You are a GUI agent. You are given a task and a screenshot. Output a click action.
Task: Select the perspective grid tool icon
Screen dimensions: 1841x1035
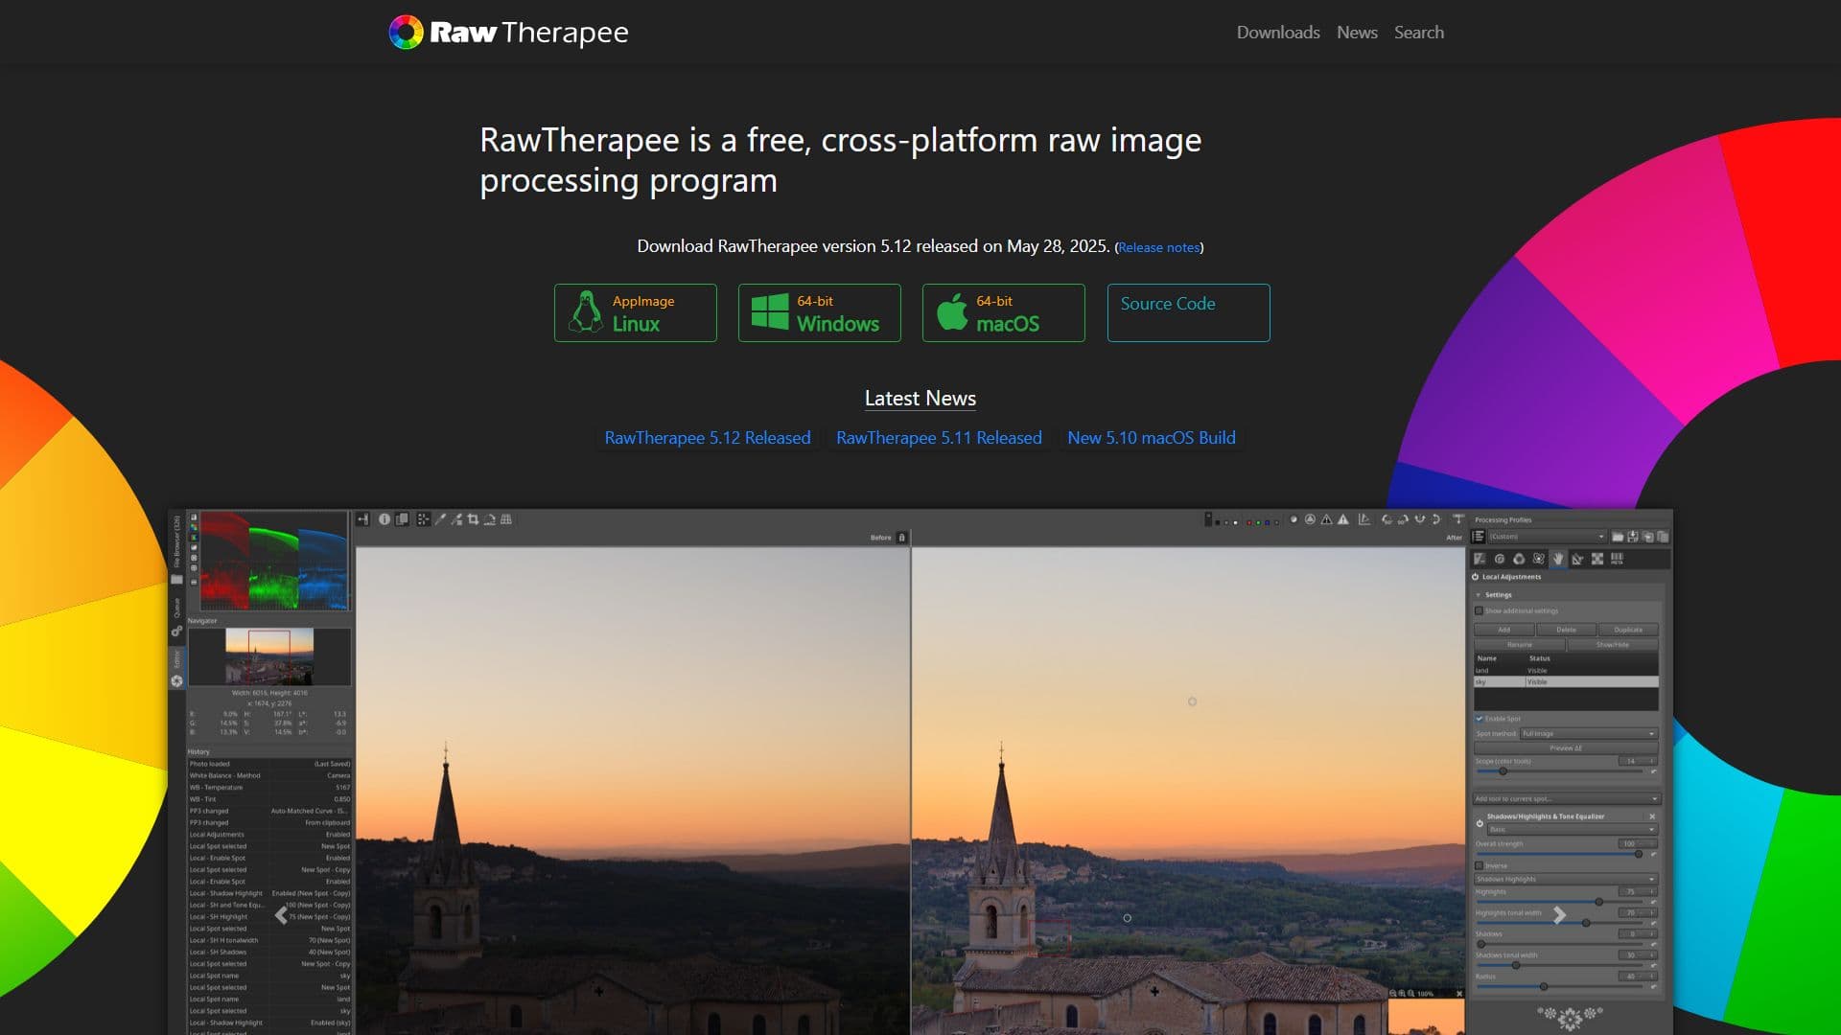[x=506, y=519]
